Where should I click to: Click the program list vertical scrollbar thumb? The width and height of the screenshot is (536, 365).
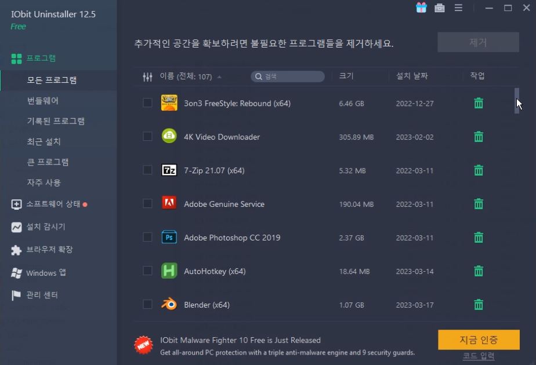pos(516,101)
